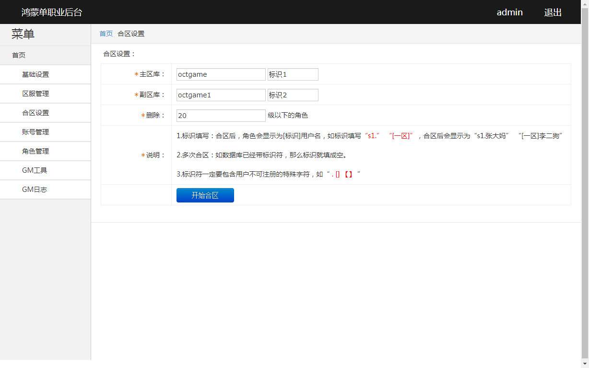Click the 删除 level field showing 20
589x368 pixels.
tap(221, 116)
